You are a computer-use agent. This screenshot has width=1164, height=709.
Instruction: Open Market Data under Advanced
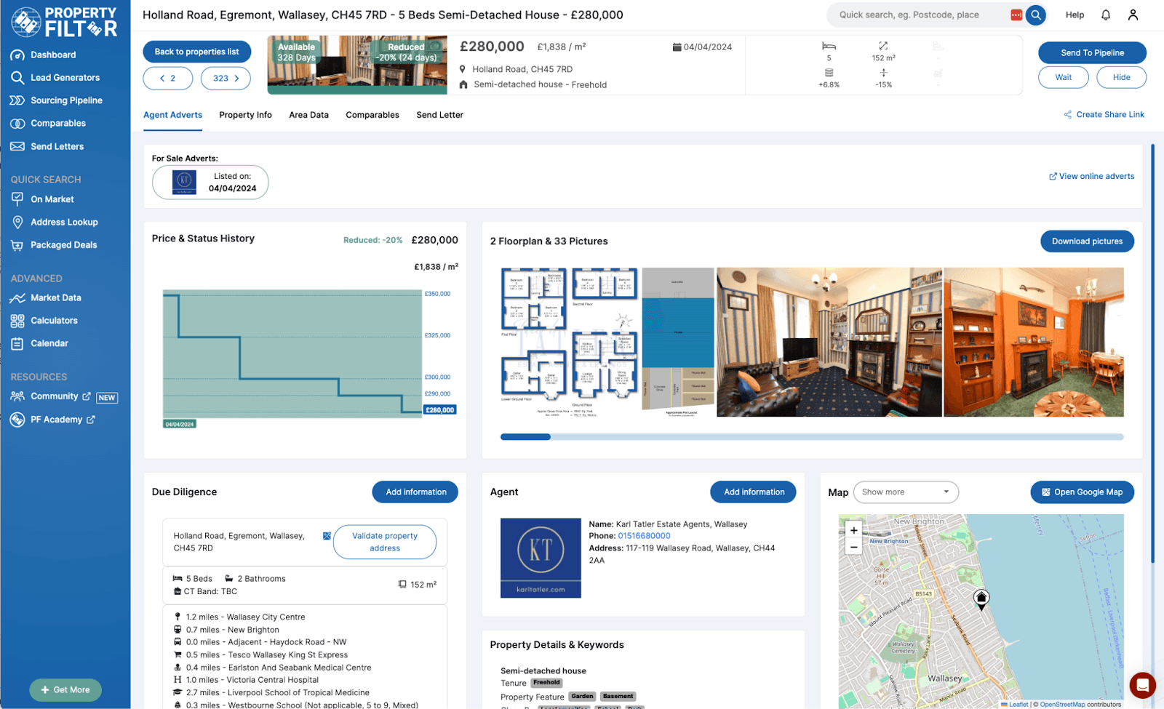pyautogui.click(x=46, y=298)
